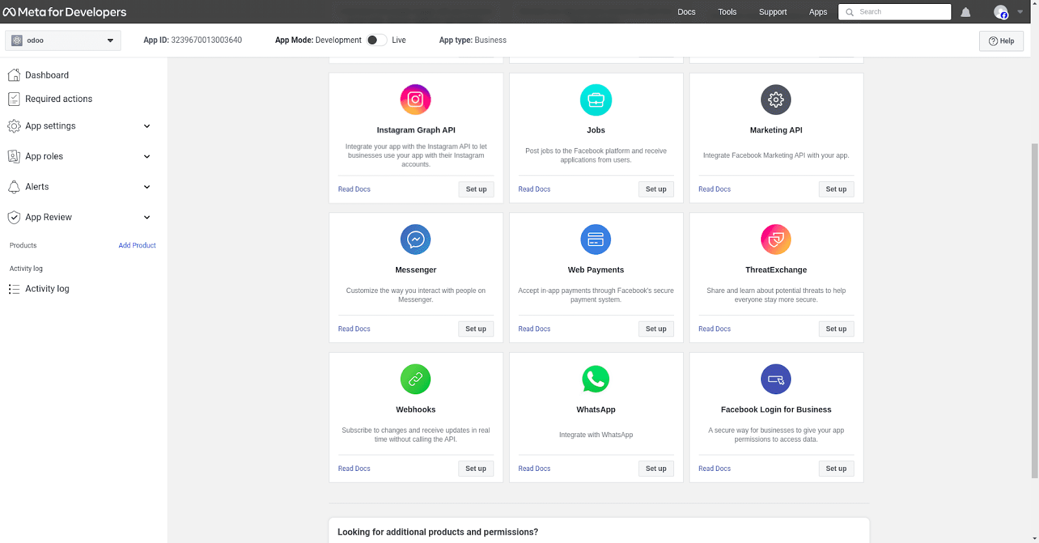Open the odoo app selector dropdown
The width and height of the screenshot is (1039, 543).
pos(63,40)
